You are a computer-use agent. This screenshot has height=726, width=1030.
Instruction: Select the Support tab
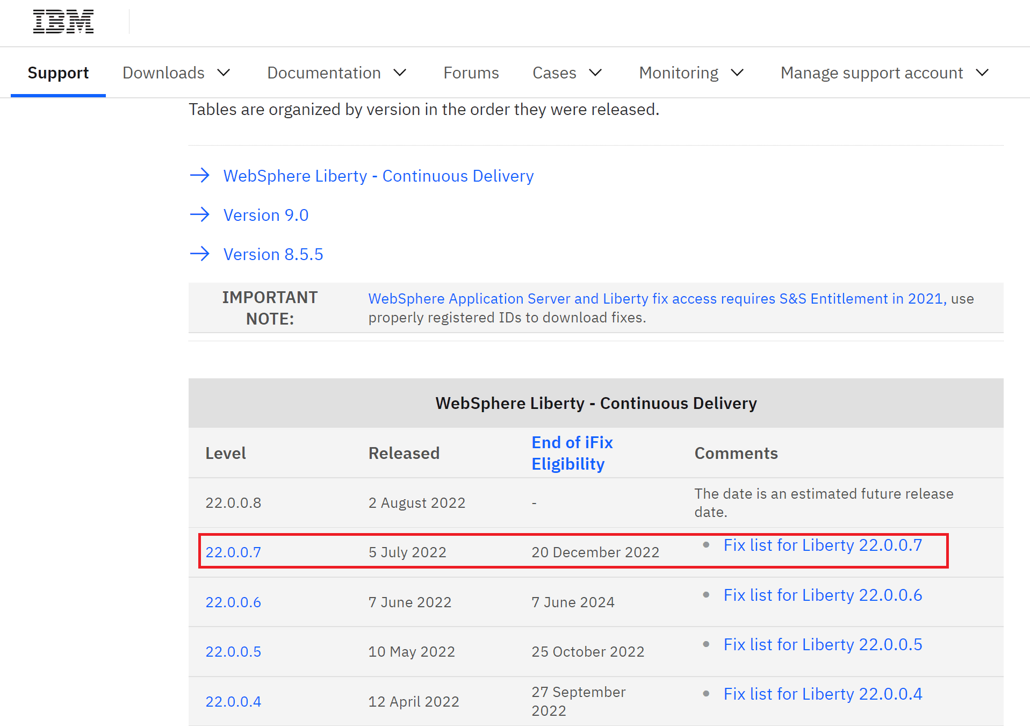[58, 73]
